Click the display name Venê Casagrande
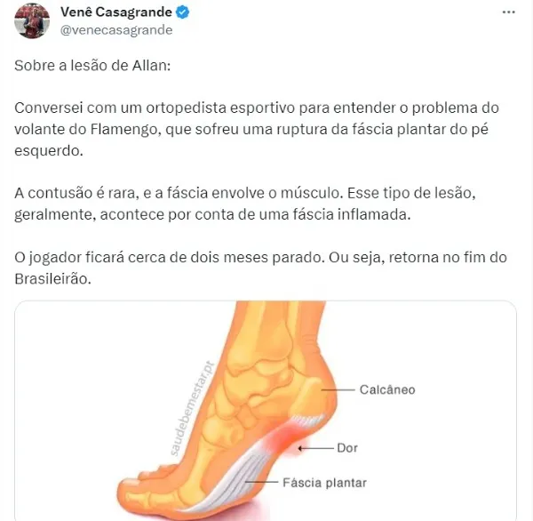The width and height of the screenshot is (533, 521). point(116,12)
